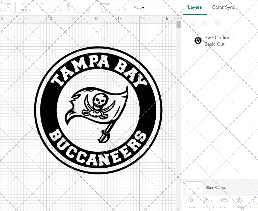Image resolution: width=258 pixels, height=211 pixels.
Task: Click the Attach icon
Action: [224, 201]
